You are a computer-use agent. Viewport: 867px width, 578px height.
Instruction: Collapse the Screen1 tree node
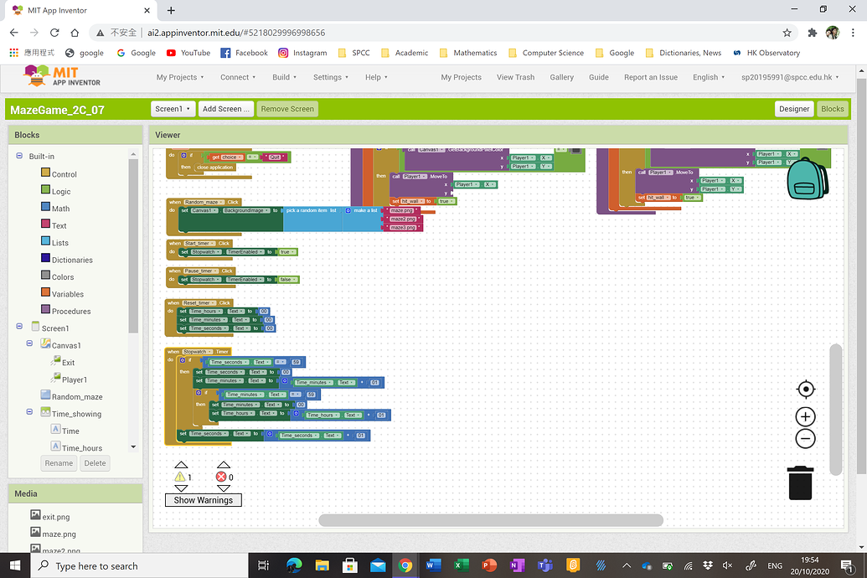(19, 328)
